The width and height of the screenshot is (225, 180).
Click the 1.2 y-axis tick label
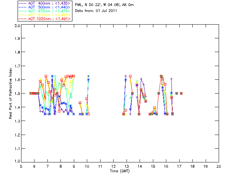[x=17, y=135]
